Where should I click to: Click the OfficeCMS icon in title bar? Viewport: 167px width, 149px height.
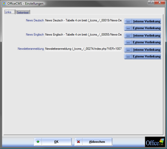pos(4,4)
